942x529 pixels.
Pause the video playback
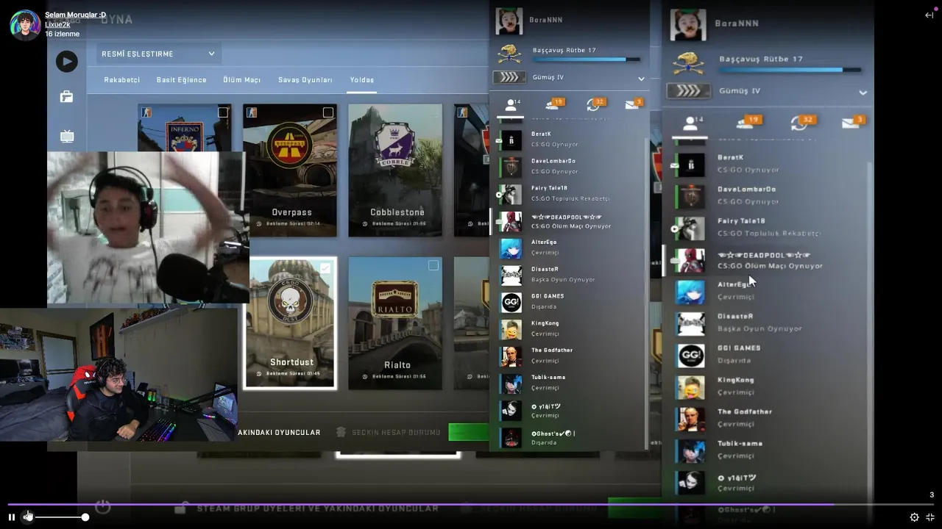[12, 517]
